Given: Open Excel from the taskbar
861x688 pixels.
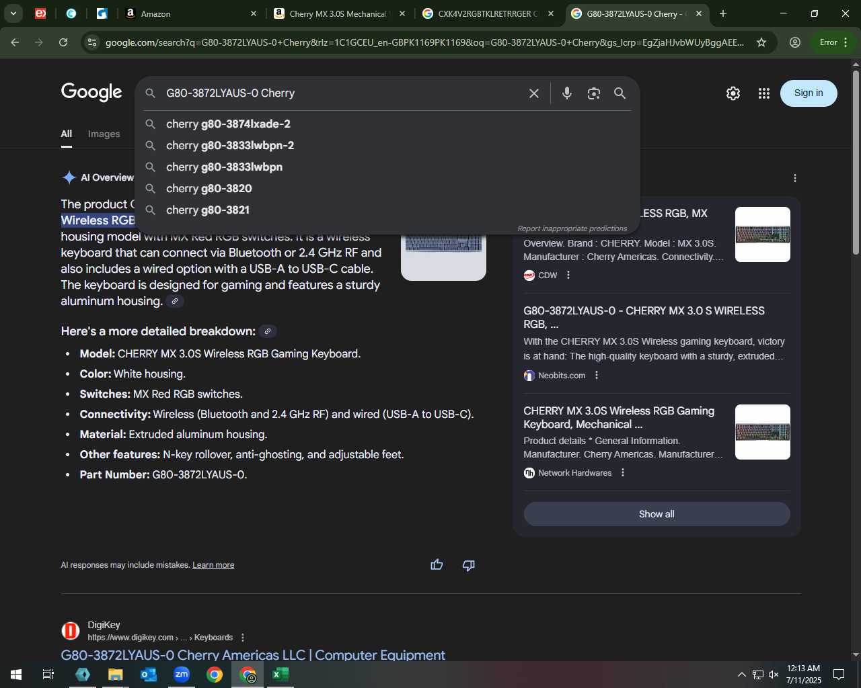Looking at the screenshot, I should [280, 674].
